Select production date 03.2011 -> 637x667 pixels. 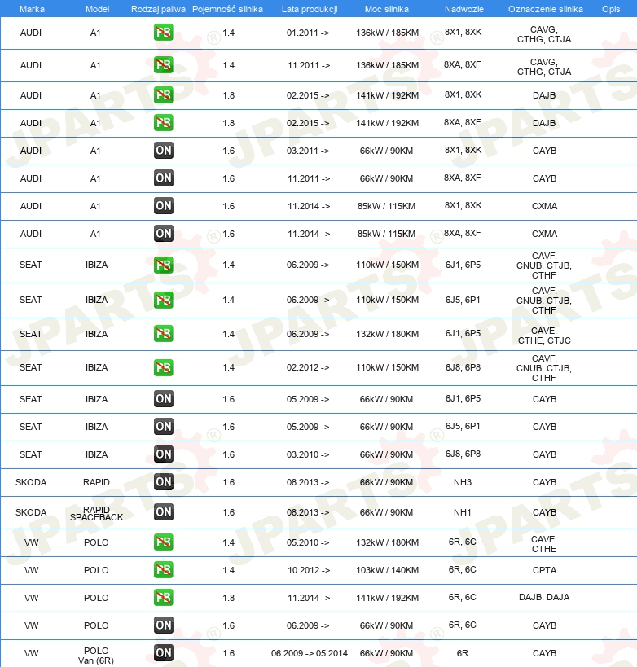[x=308, y=151]
